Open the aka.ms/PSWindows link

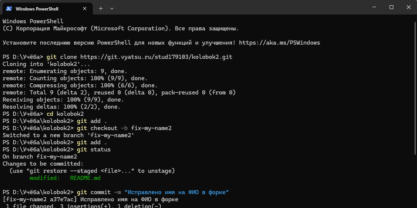(279, 43)
